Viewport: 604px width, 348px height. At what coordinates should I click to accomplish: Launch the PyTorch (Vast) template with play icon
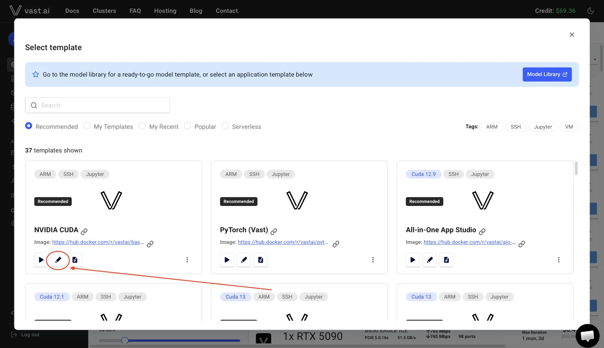[227, 260]
